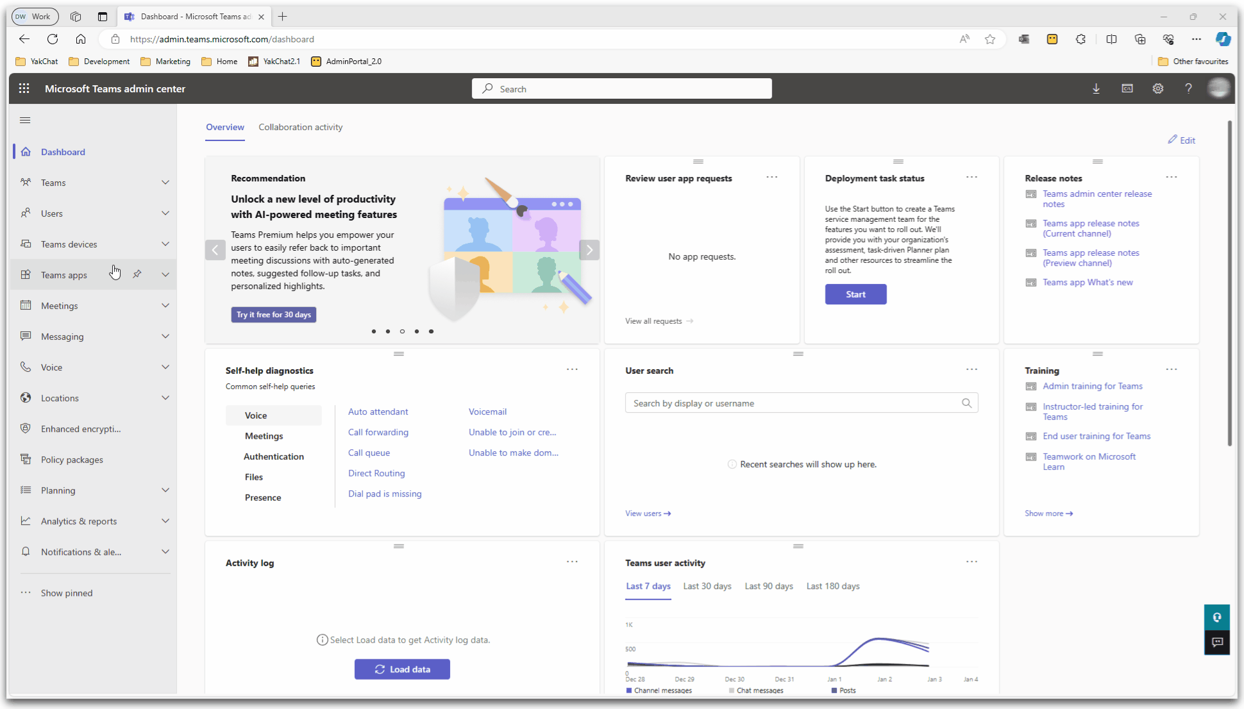This screenshot has width=1244, height=709.
Task: Collapse the navigation hamburger menu
Action: pos(25,120)
